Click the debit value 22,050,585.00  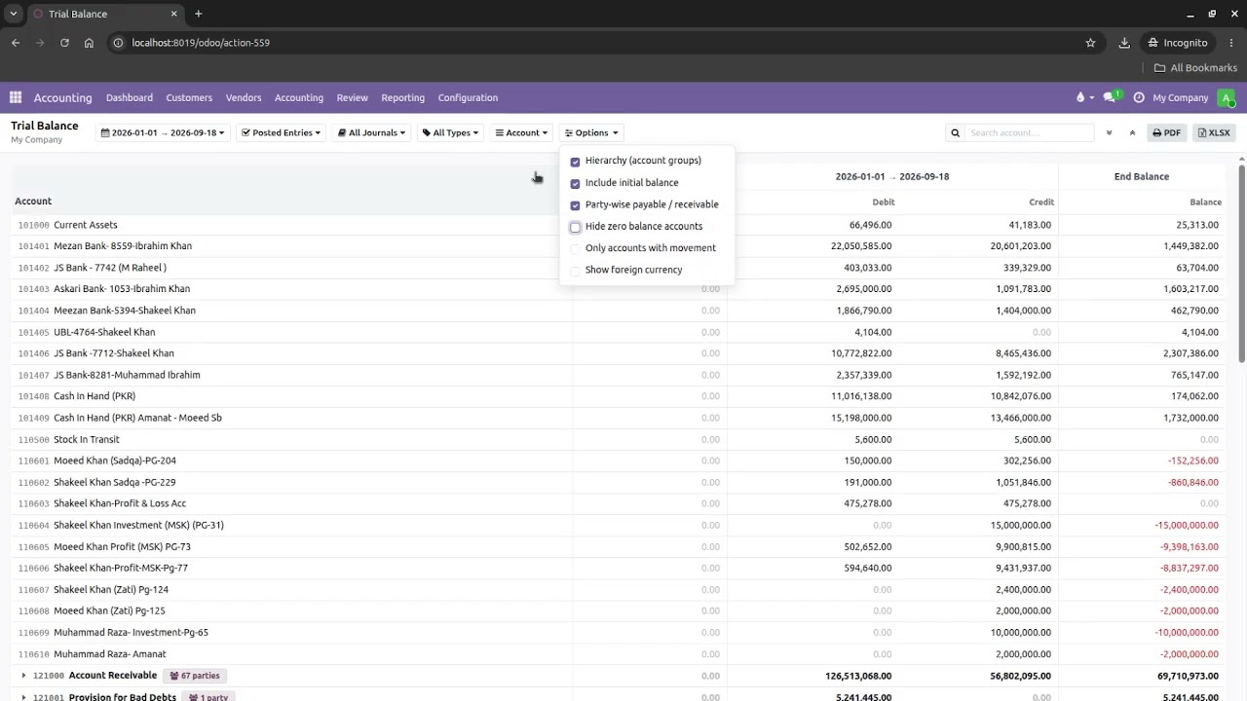point(861,246)
